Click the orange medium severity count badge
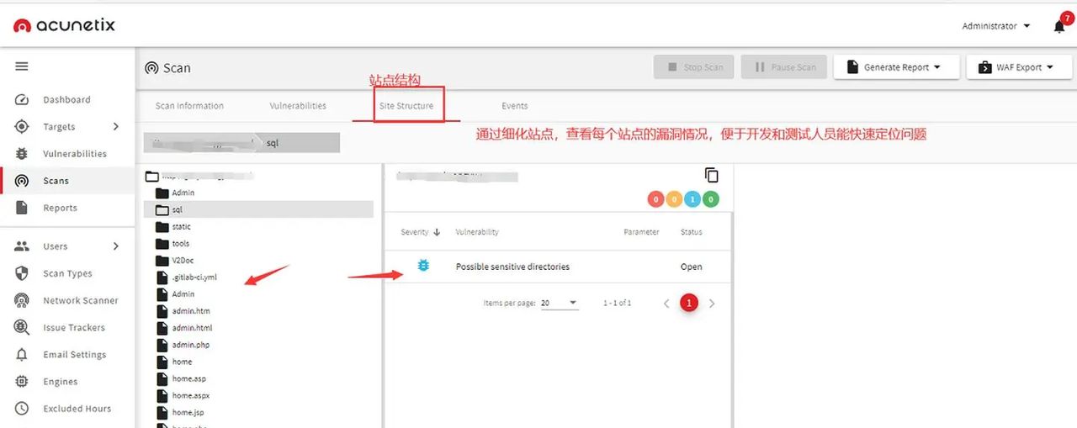1077x428 pixels. (674, 199)
